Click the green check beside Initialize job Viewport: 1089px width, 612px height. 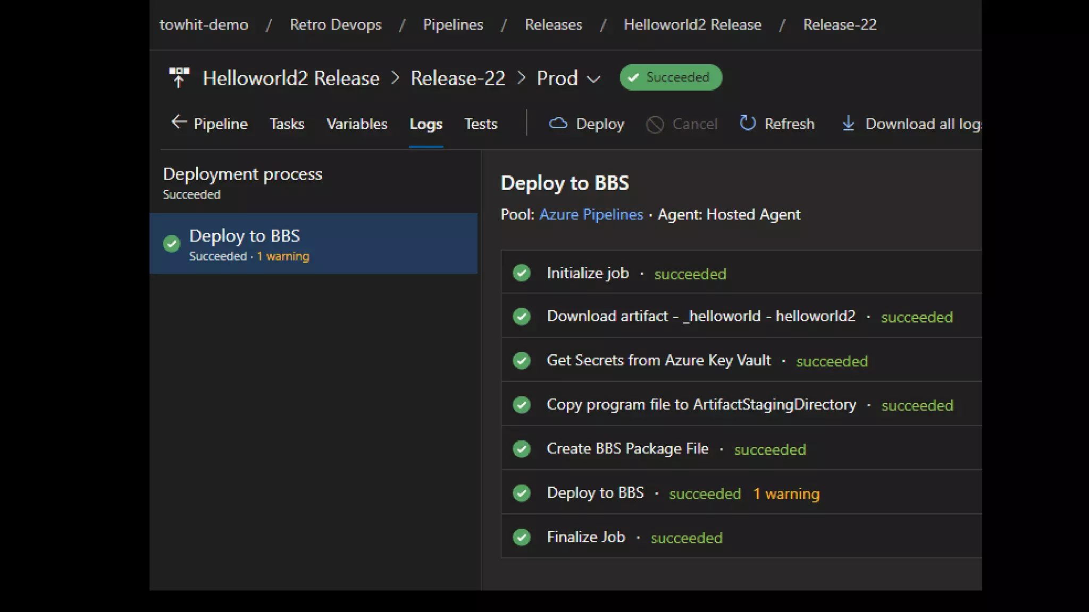click(x=522, y=273)
